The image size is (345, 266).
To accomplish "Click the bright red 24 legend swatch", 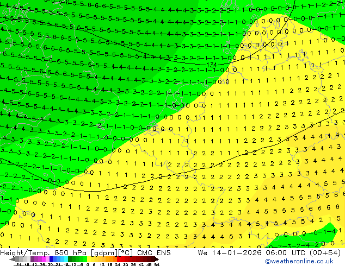I will click(x=119, y=259).
